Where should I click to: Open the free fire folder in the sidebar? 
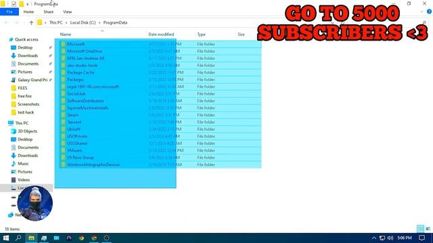pos(24,96)
